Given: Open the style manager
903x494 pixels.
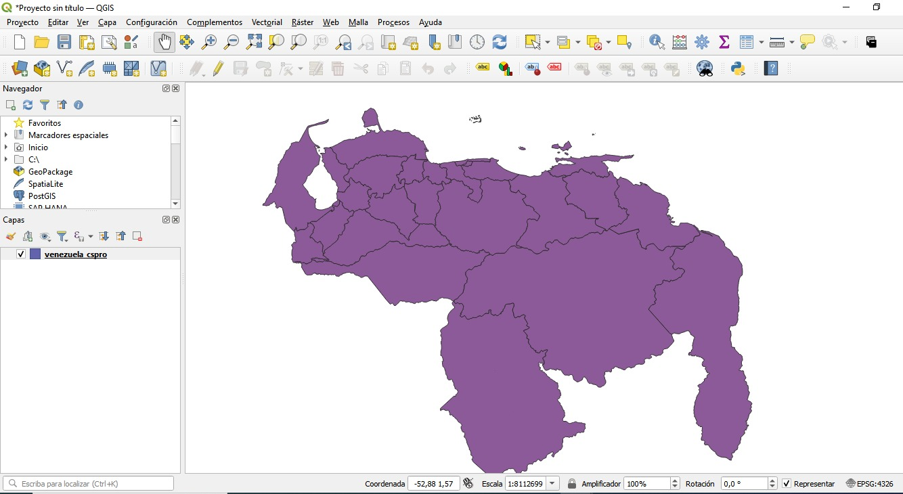Looking at the screenshot, I should click(x=131, y=42).
